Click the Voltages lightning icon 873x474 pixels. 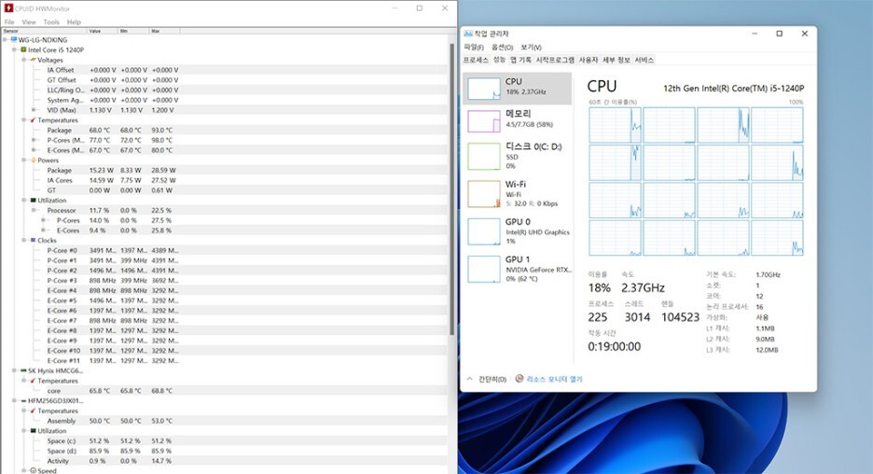tap(33, 60)
